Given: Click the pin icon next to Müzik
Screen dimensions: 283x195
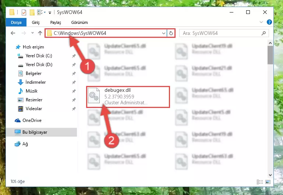Looking at the screenshot, I should click(x=74, y=91).
